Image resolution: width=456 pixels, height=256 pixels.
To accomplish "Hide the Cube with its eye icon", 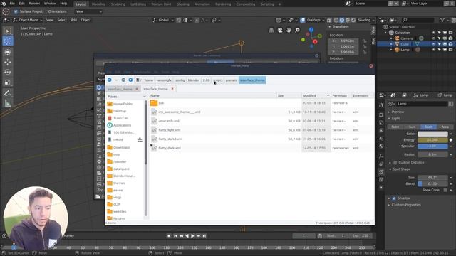I will point(433,44).
